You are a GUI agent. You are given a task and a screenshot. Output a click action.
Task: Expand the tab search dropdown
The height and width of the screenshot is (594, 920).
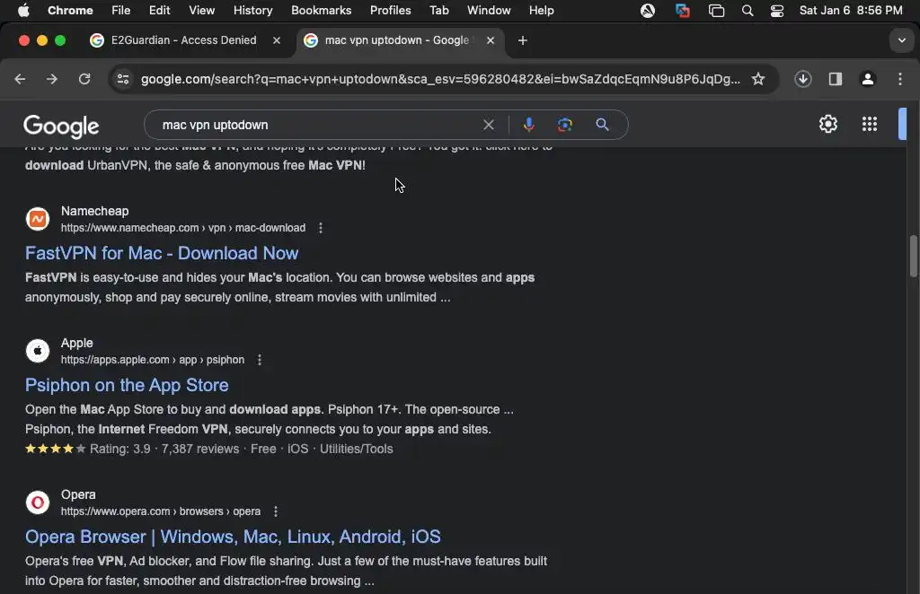[x=901, y=40]
